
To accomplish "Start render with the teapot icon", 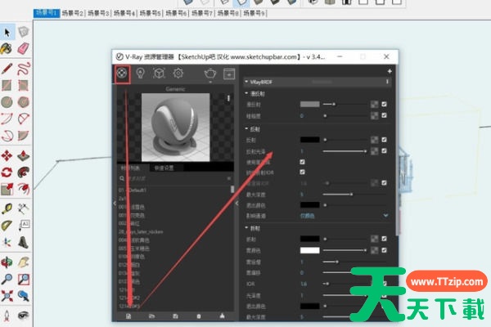I will (x=210, y=74).
